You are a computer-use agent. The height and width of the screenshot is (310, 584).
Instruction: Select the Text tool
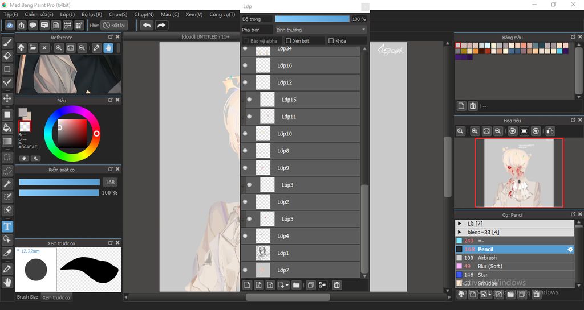7,226
